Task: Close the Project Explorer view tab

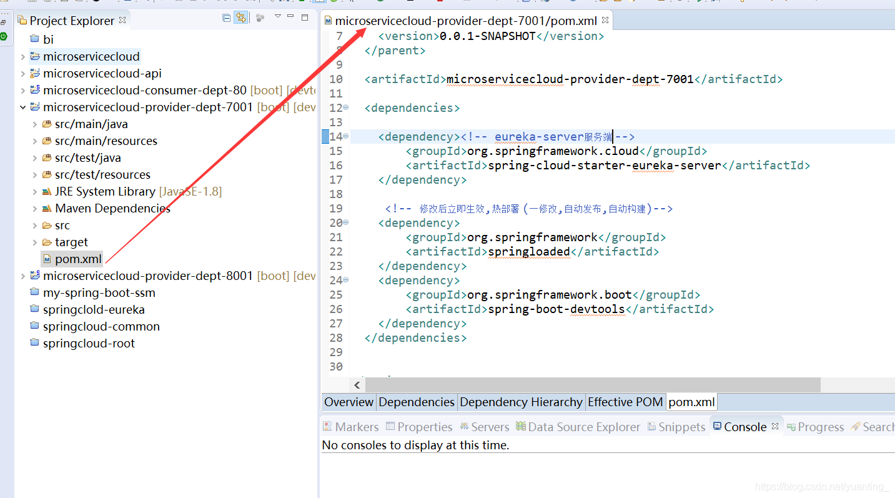Action: (x=122, y=20)
